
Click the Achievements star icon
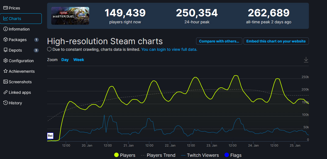pos(5,71)
